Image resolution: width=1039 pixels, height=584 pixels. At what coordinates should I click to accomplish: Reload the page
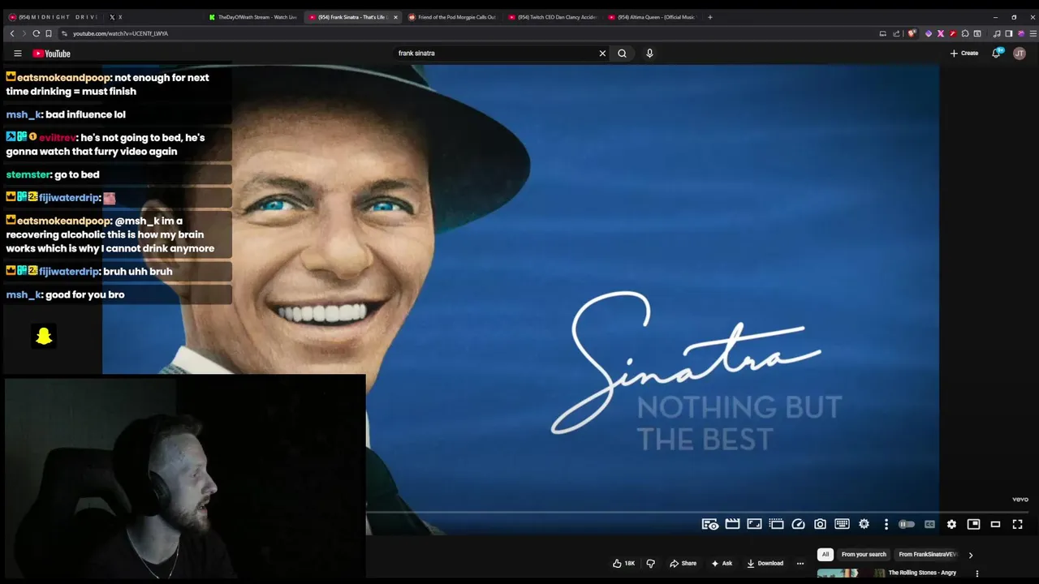[x=36, y=33]
